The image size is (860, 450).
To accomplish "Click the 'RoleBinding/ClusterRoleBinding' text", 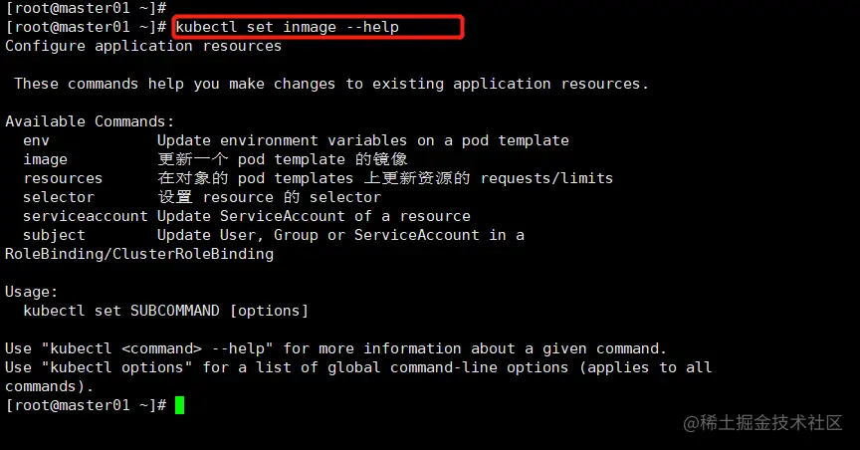I will [139, 254].
